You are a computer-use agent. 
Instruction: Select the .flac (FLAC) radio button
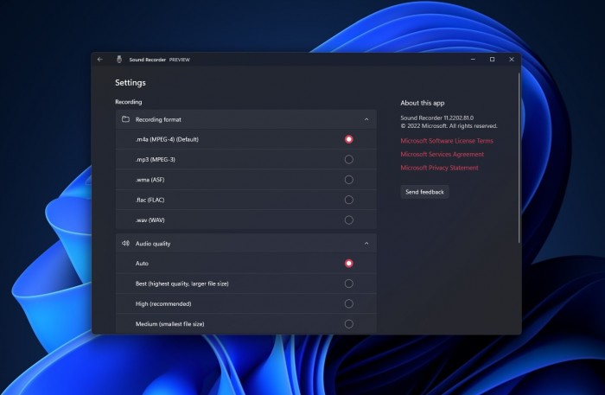click(349, 200)
